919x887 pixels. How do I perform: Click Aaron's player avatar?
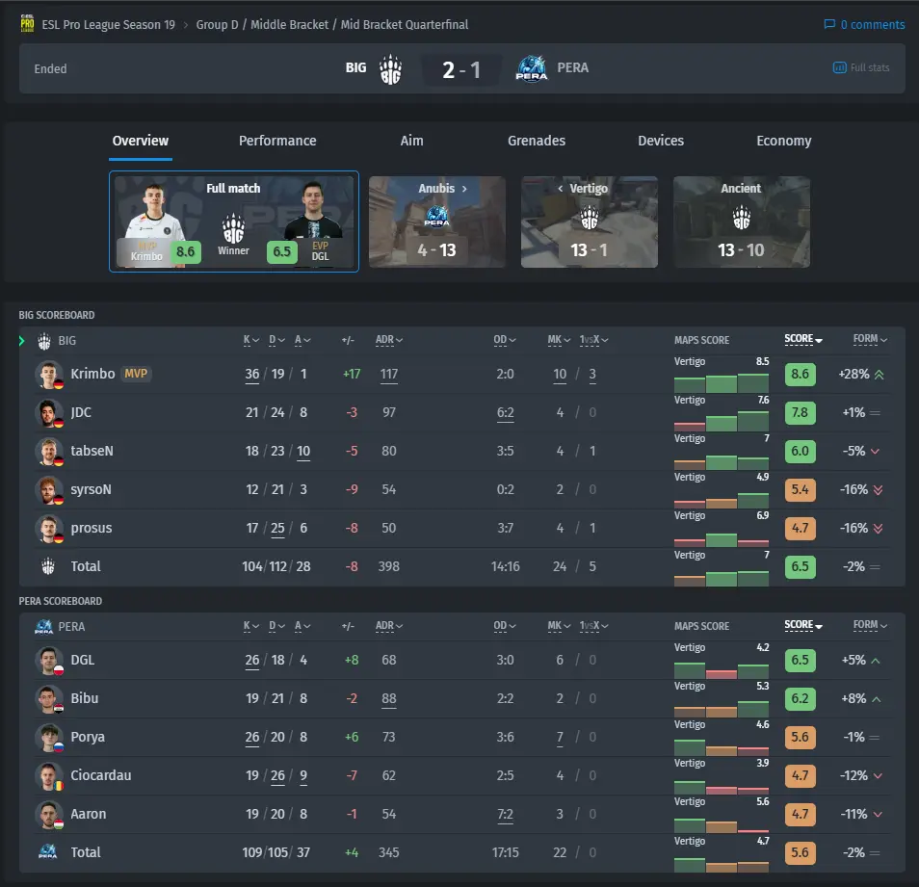(48, 815)
